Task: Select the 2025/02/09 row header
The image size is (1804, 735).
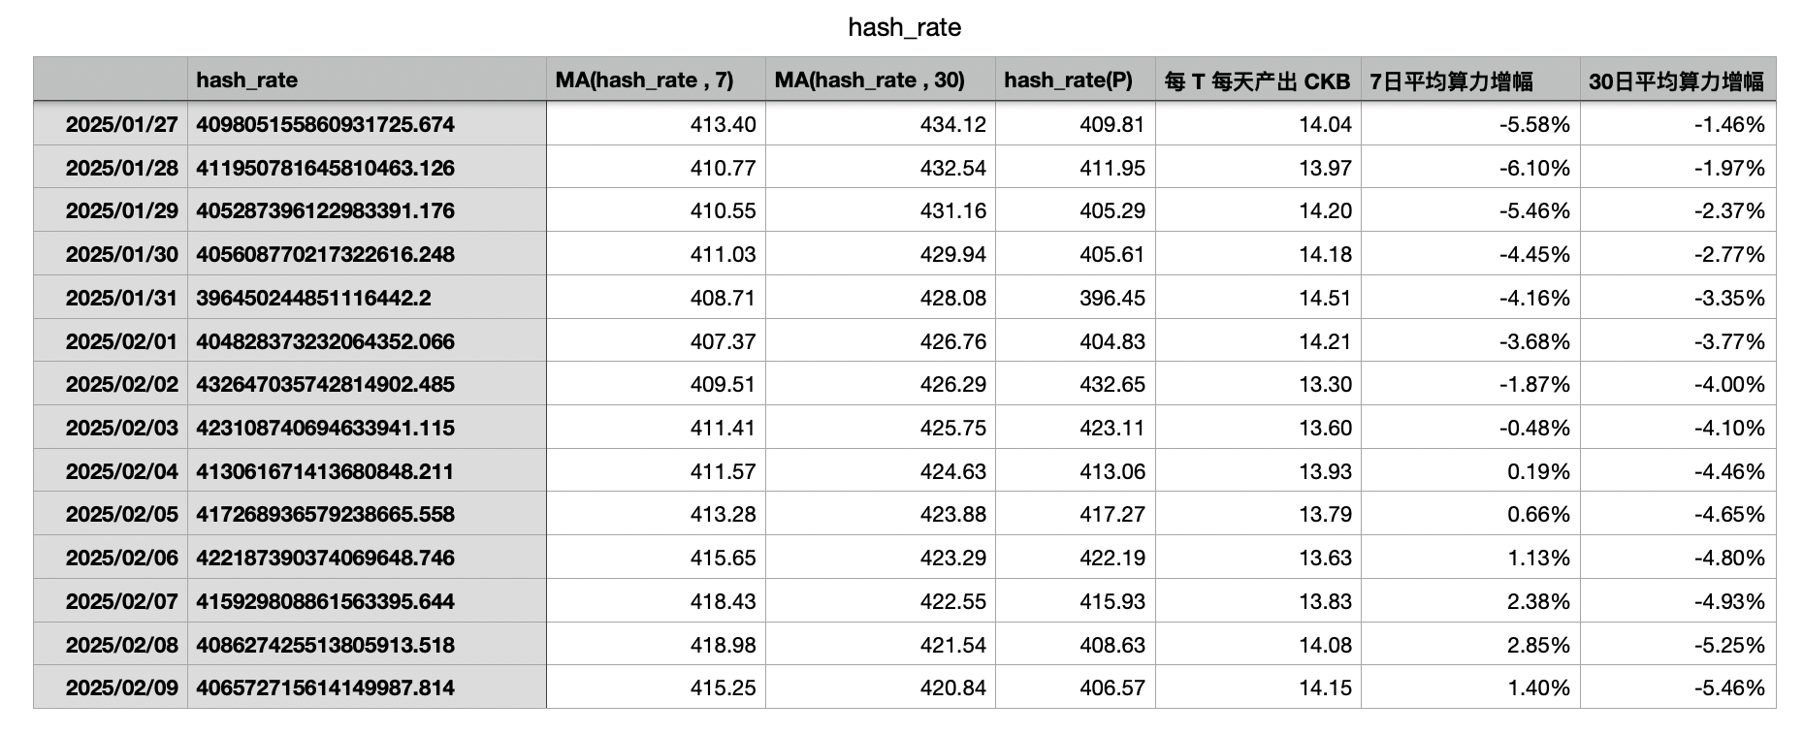Action: point(111,687)
